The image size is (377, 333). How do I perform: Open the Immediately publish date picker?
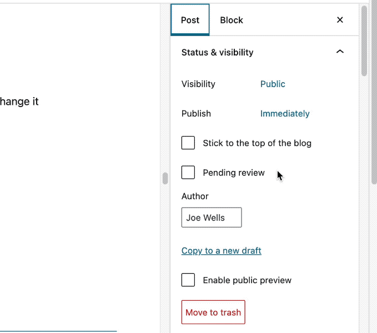pyautogui.click(x=285, y=114)
